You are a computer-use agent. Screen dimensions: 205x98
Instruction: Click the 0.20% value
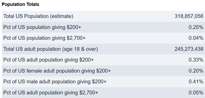tap(196, 71)
